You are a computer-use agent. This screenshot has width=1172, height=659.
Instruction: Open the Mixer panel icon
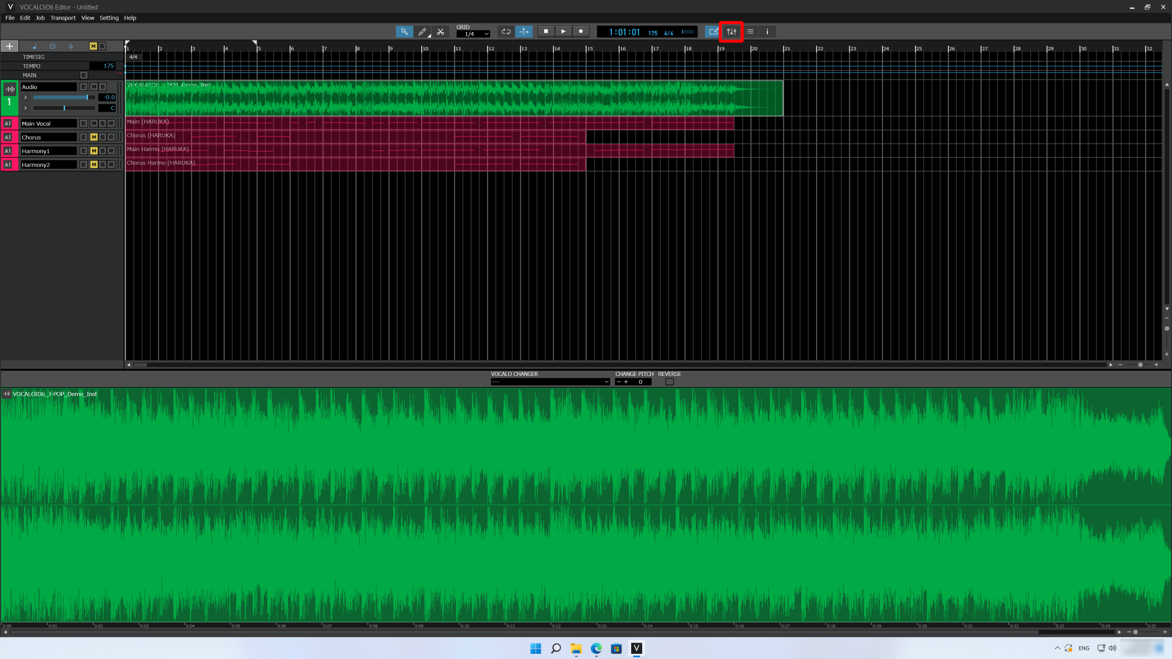pyautogui.click(x=731, y=31)
